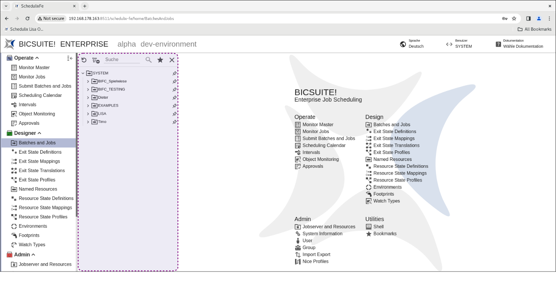Image resolution: width=556 pixels, height=286 pixels.
Task: Close the tree panel with X
Action: coord(172,60)
